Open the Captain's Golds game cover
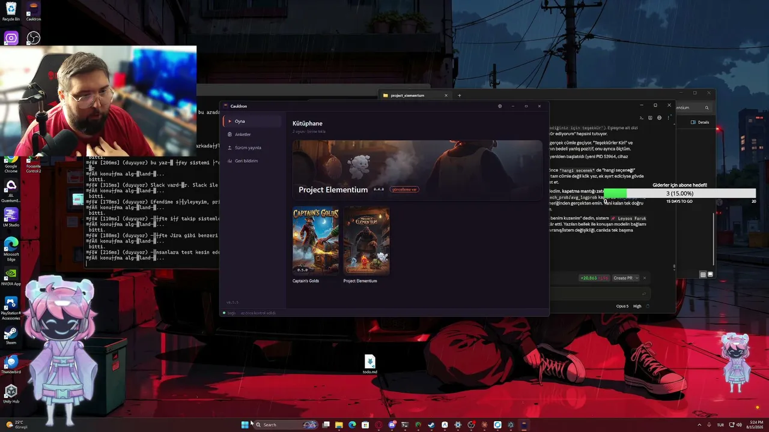Image resolution: width=769 pixels, height=432 pixels. click(x=315, y=241)
